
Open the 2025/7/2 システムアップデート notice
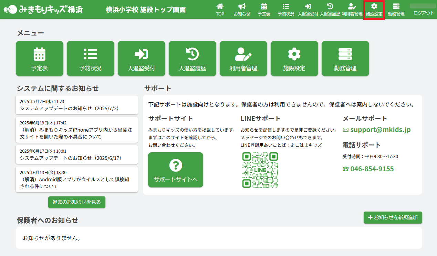[x=77, y=105]
